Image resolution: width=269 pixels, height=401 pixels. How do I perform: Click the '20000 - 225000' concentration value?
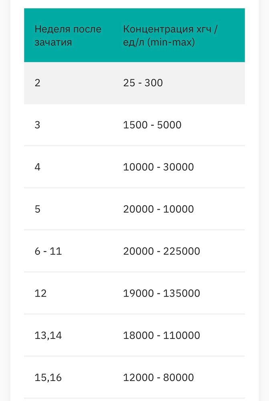click(162, 251)
